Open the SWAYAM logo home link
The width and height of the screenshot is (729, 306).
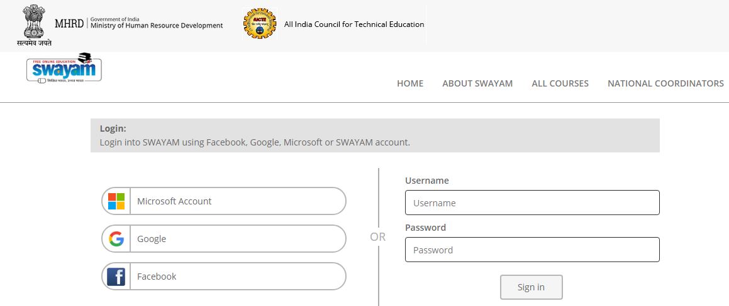tap(64, 68)
